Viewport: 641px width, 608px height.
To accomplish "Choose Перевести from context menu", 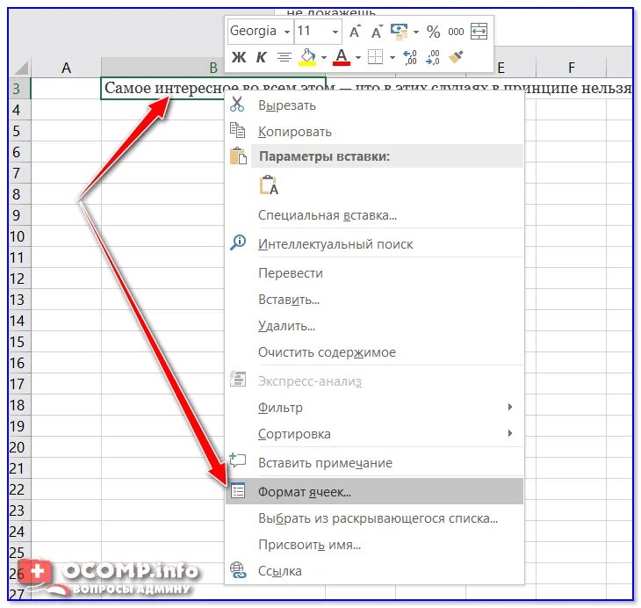I will (x=374, y=273).
